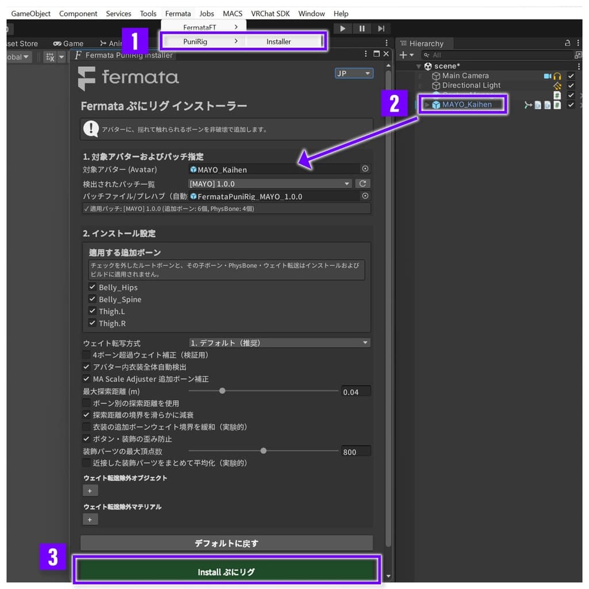The image size is (589, 589).
Task: Click the 800 max vertex count field
Action: pos(356,452)
